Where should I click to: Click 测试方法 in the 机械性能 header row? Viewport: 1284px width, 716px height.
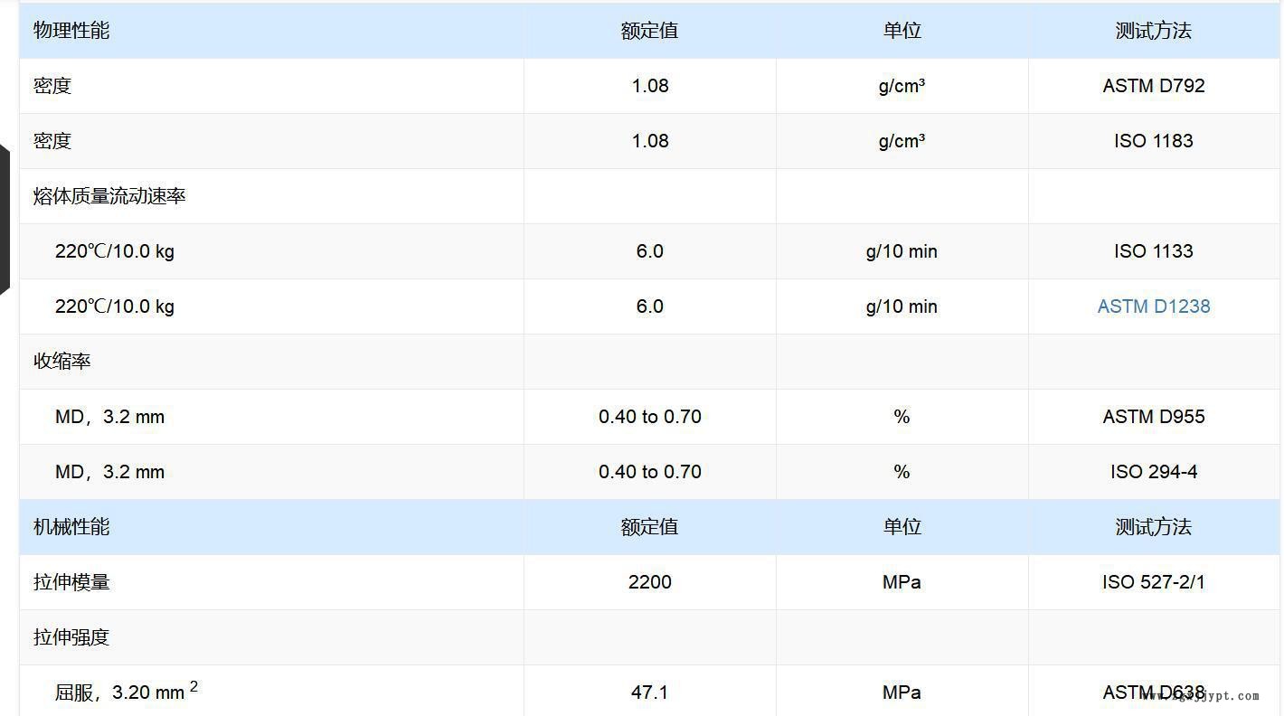[x=1153, y=527]
